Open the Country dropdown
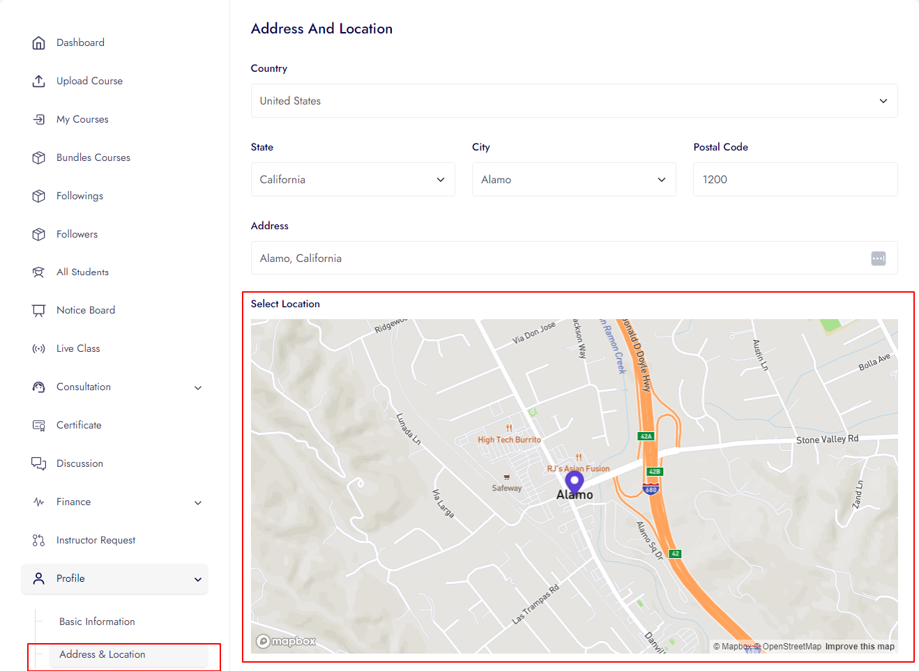This screenshot has height=671, width=919. pyautogui.click(x=574, y=101)
